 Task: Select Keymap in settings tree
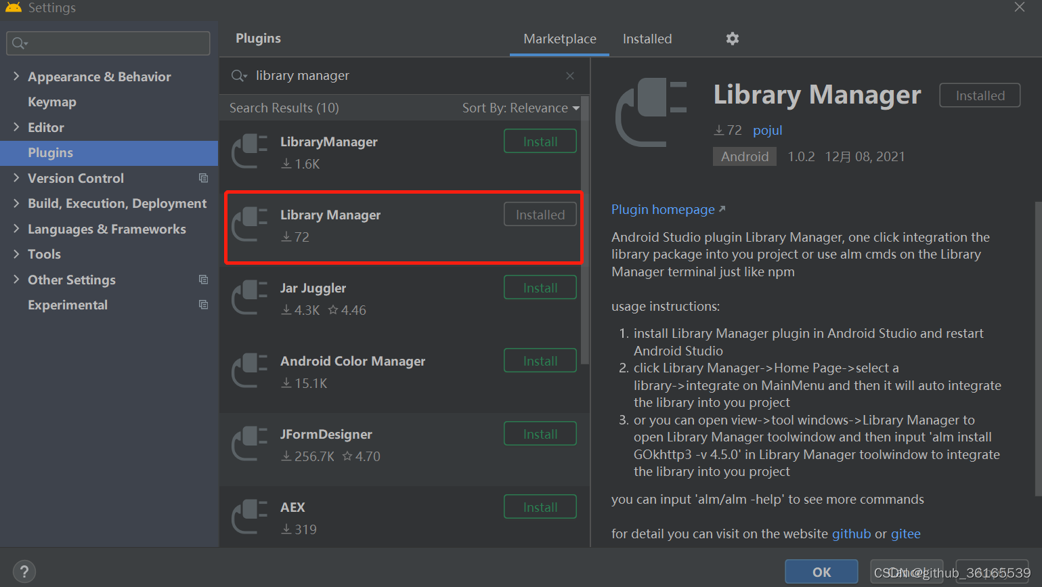coord(52,102)
